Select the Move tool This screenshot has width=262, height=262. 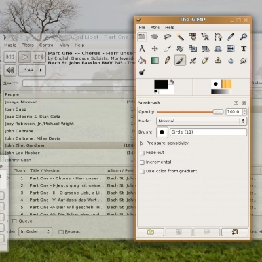point(155,48)
